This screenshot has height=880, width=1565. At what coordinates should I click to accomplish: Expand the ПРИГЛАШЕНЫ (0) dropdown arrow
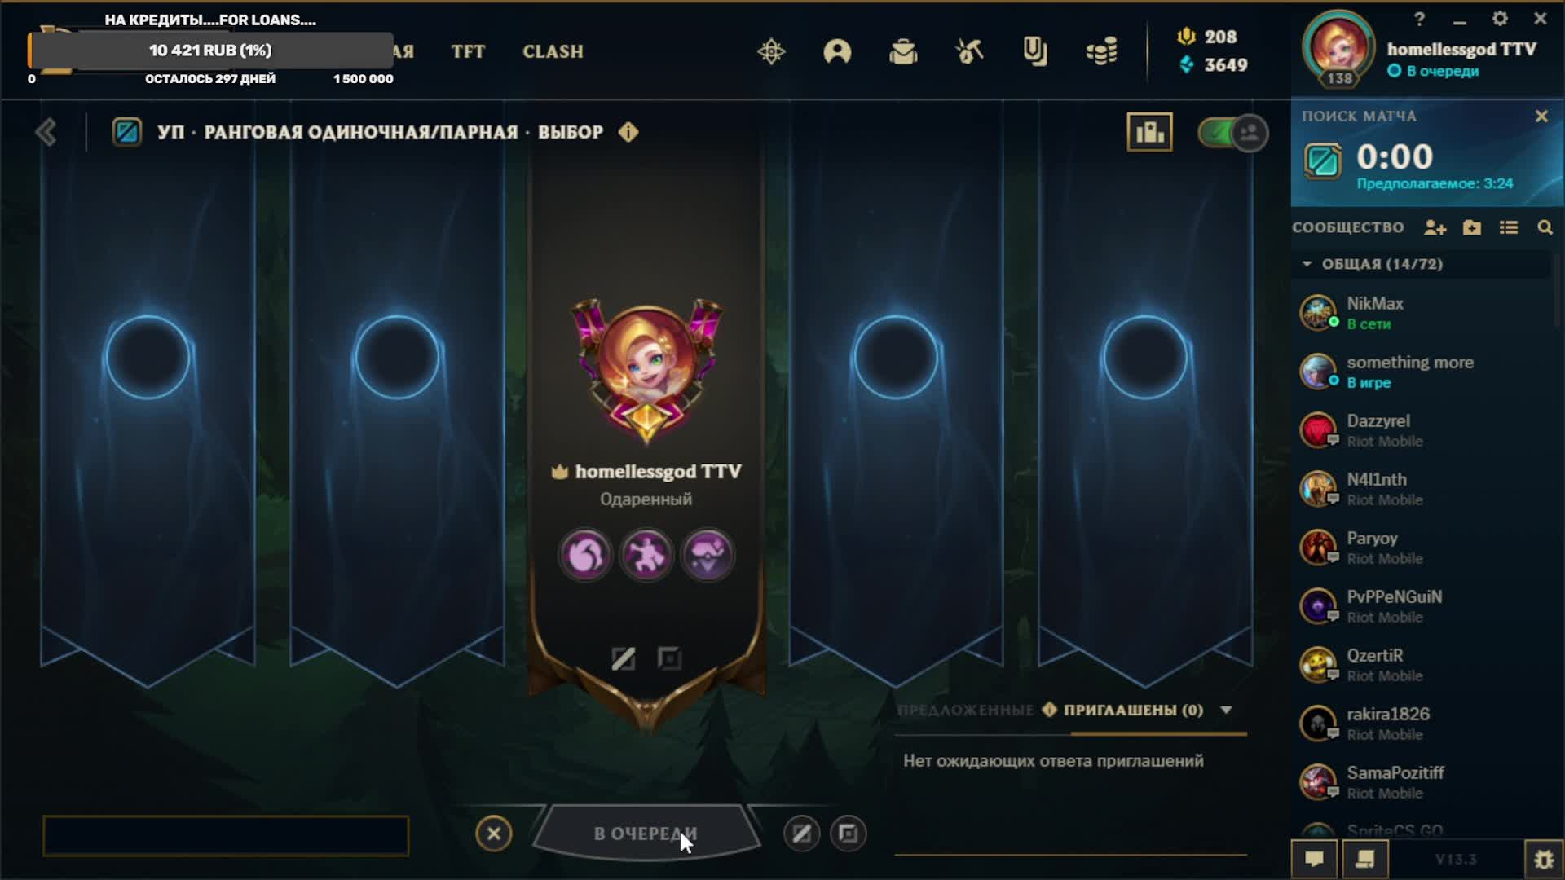[1226, 711]
